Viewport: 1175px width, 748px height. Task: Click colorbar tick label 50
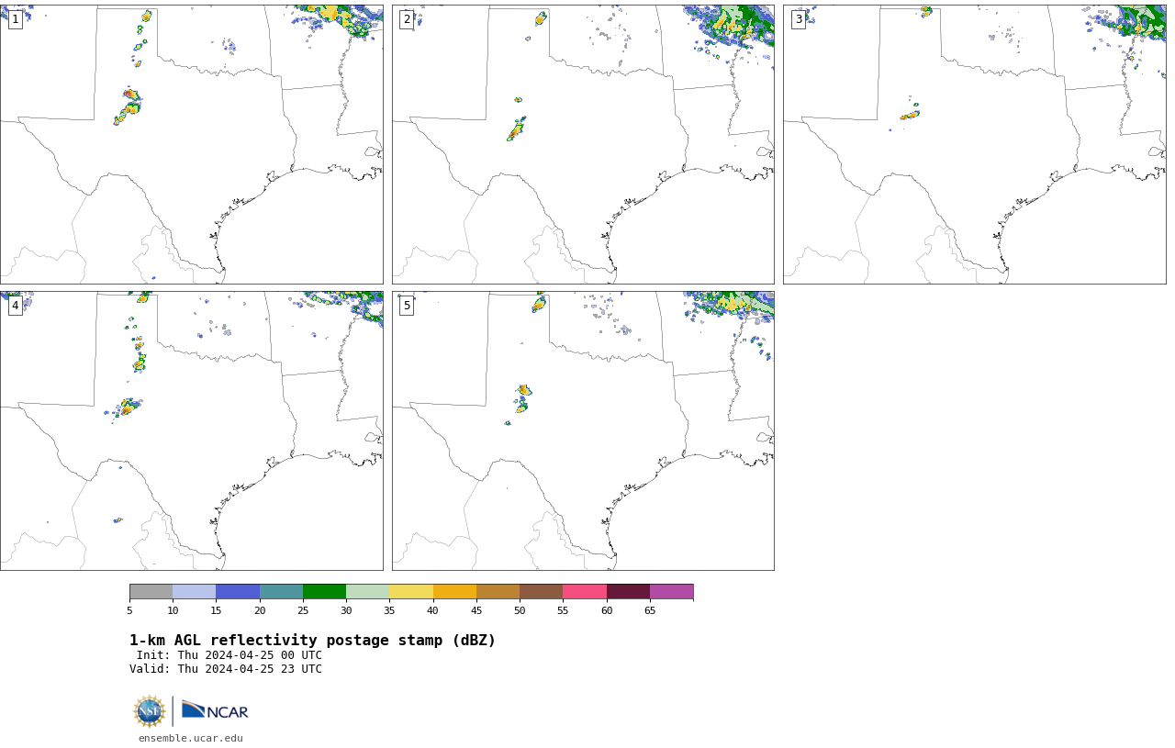(520, 610)
